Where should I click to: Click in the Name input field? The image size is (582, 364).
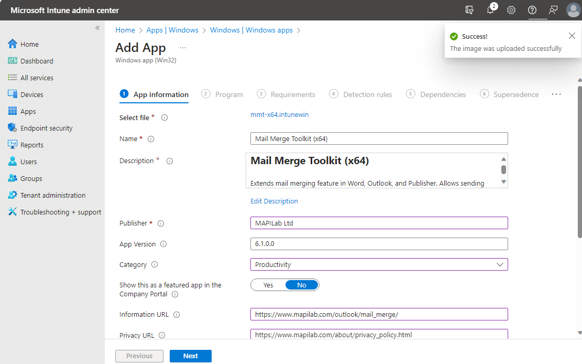[379, 138]
